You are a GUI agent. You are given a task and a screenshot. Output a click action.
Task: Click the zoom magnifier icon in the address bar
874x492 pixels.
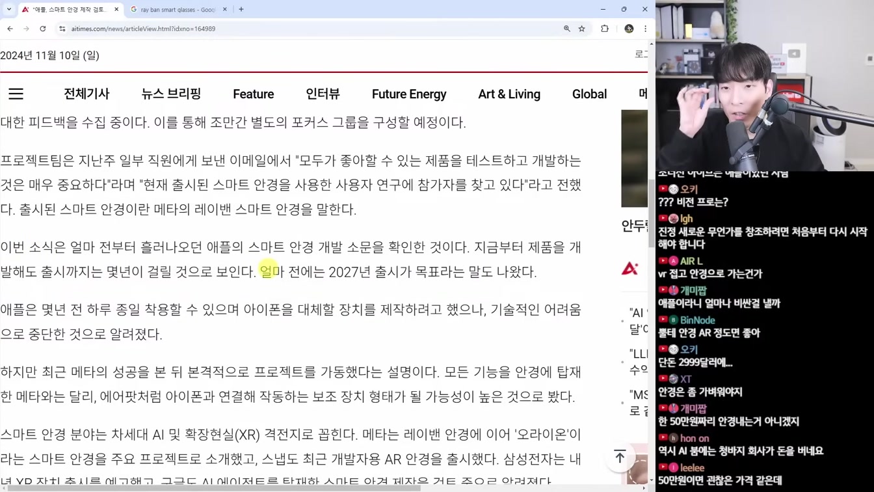(567, 29)
